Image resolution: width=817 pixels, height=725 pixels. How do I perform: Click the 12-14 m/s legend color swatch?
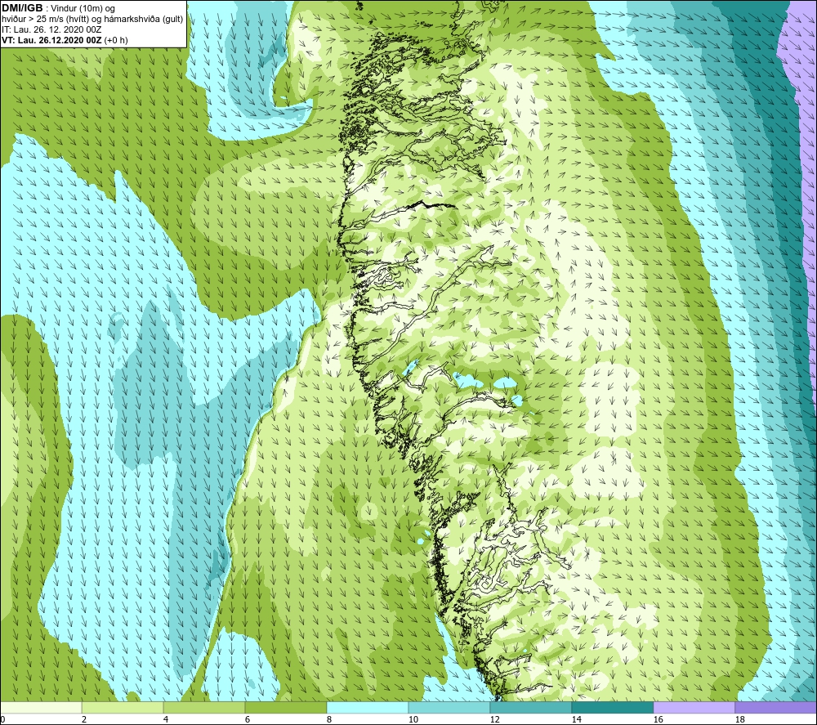530,708
